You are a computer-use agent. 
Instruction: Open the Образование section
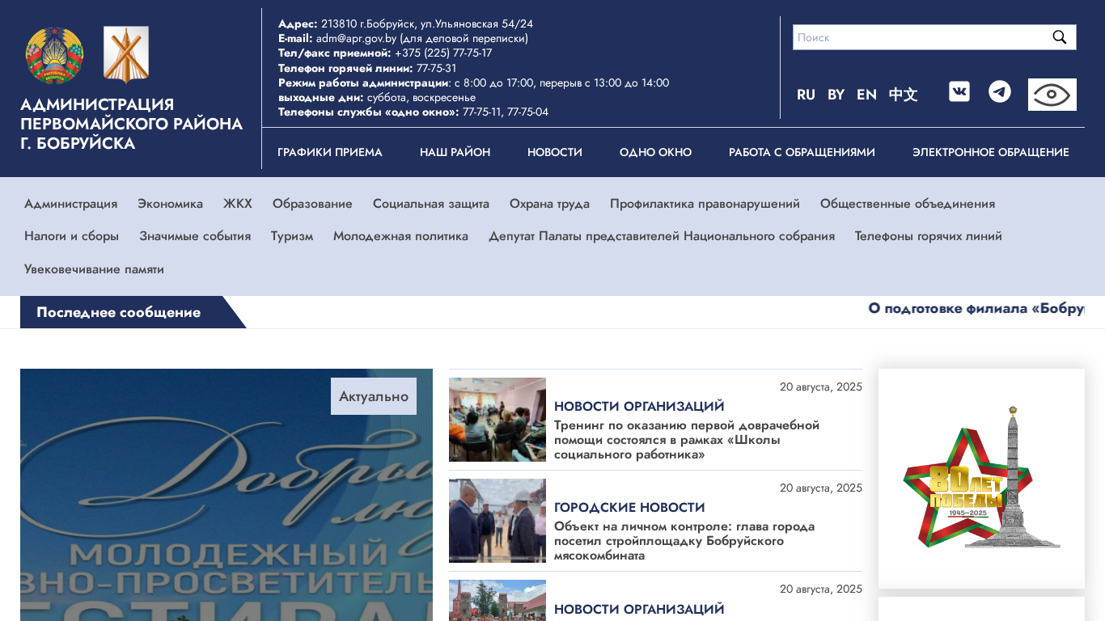[312, 204]
